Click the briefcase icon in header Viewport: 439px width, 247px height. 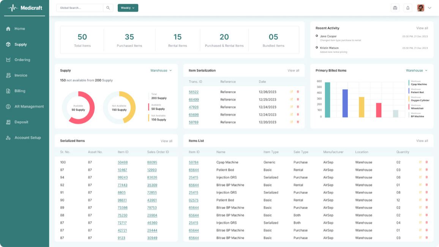395,8
